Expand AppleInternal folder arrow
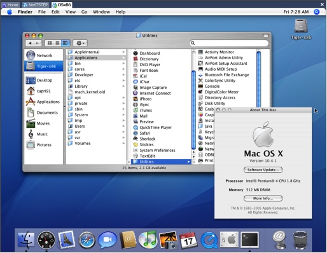The height and width of the screenshot is (253, 327). (x=123, y=52)
